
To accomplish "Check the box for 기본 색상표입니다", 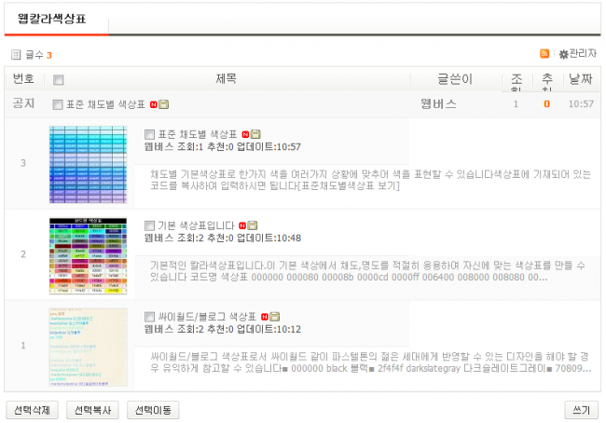I will [149, 225].
